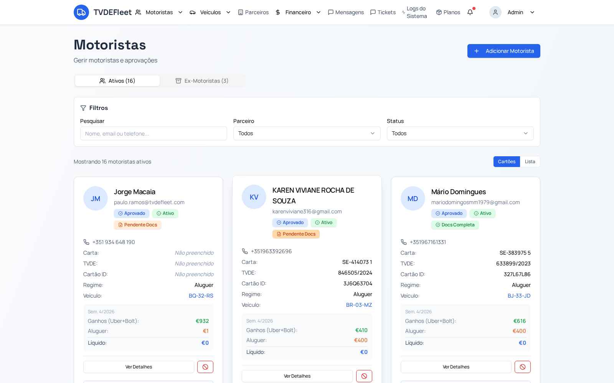
Task: Click the Aprovado badge on Jorge Macaia's card
Action: coord(132,213)
